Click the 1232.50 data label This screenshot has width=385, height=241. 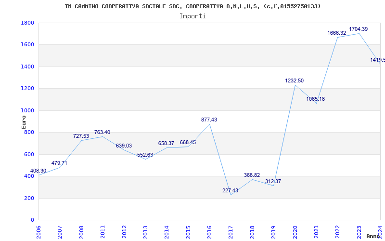295,80
